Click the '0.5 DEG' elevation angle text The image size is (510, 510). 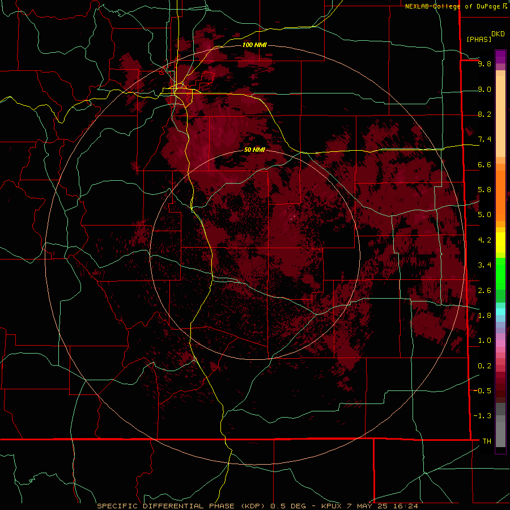click(x=288, y=506)
